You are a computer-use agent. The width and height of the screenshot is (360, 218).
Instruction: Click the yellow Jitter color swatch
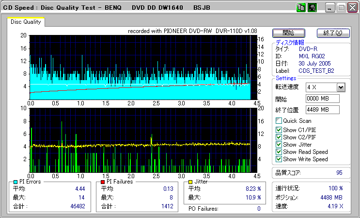click(x=191, y=182)
